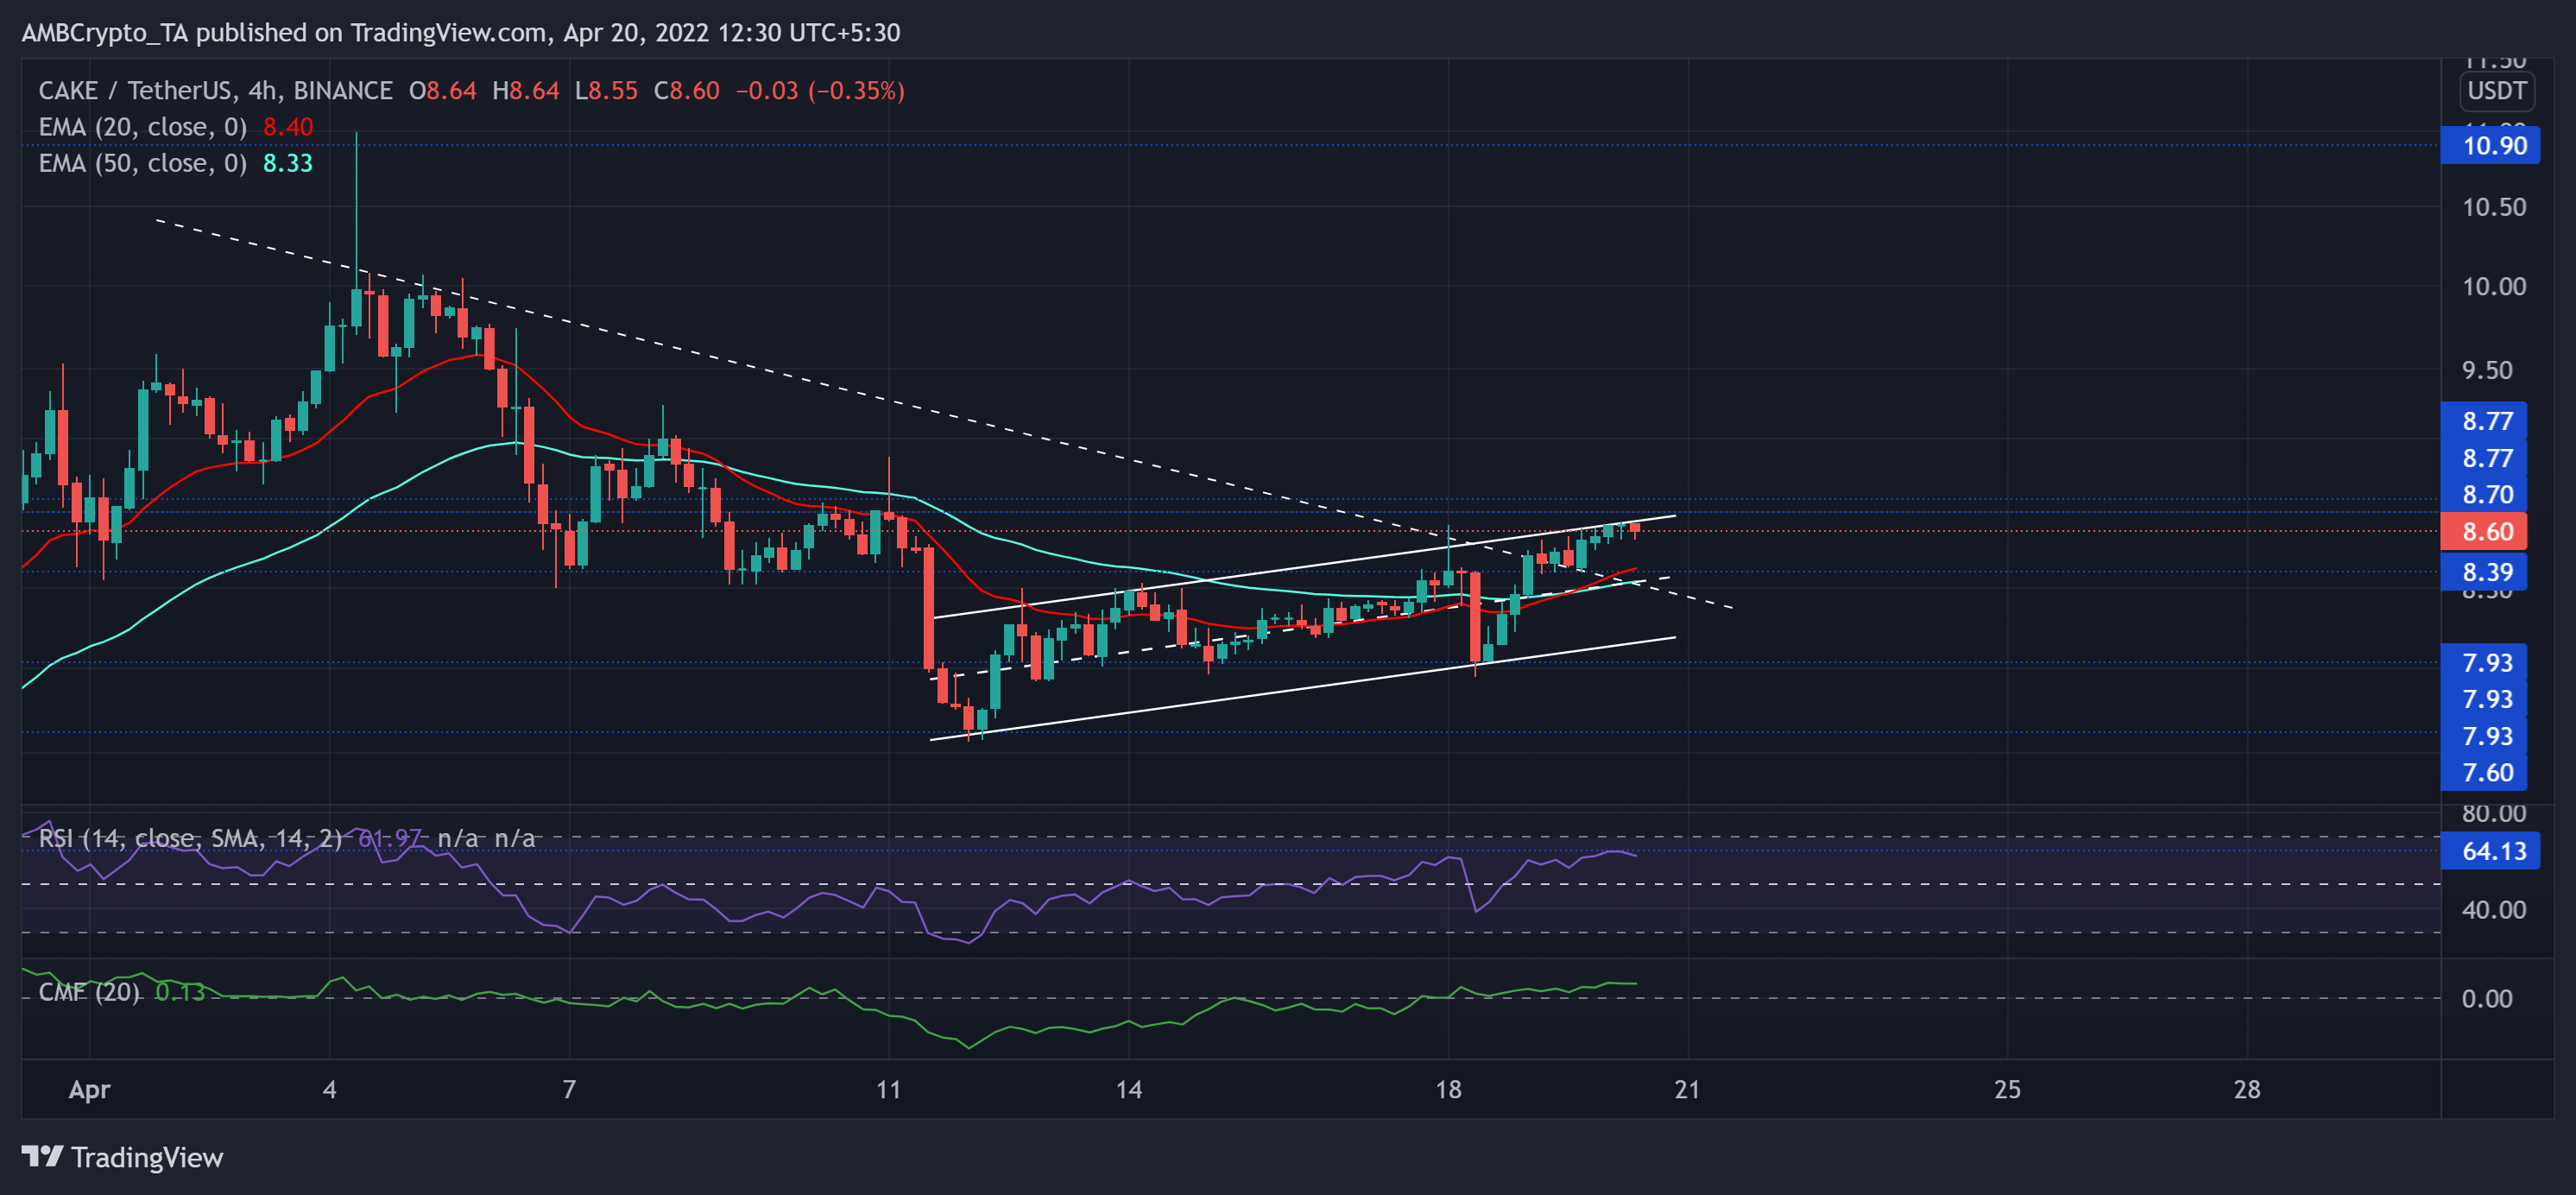Image resolution: width=2576 pixels, height=1195 pixels.
Task: Select the 7.60 price level label
Action: click(2483, 772)
